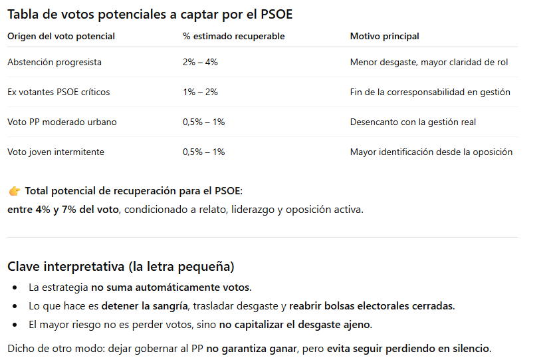Click the "Clave interpretativa" section heading
The image size is (555, 362).
point(120,267)
